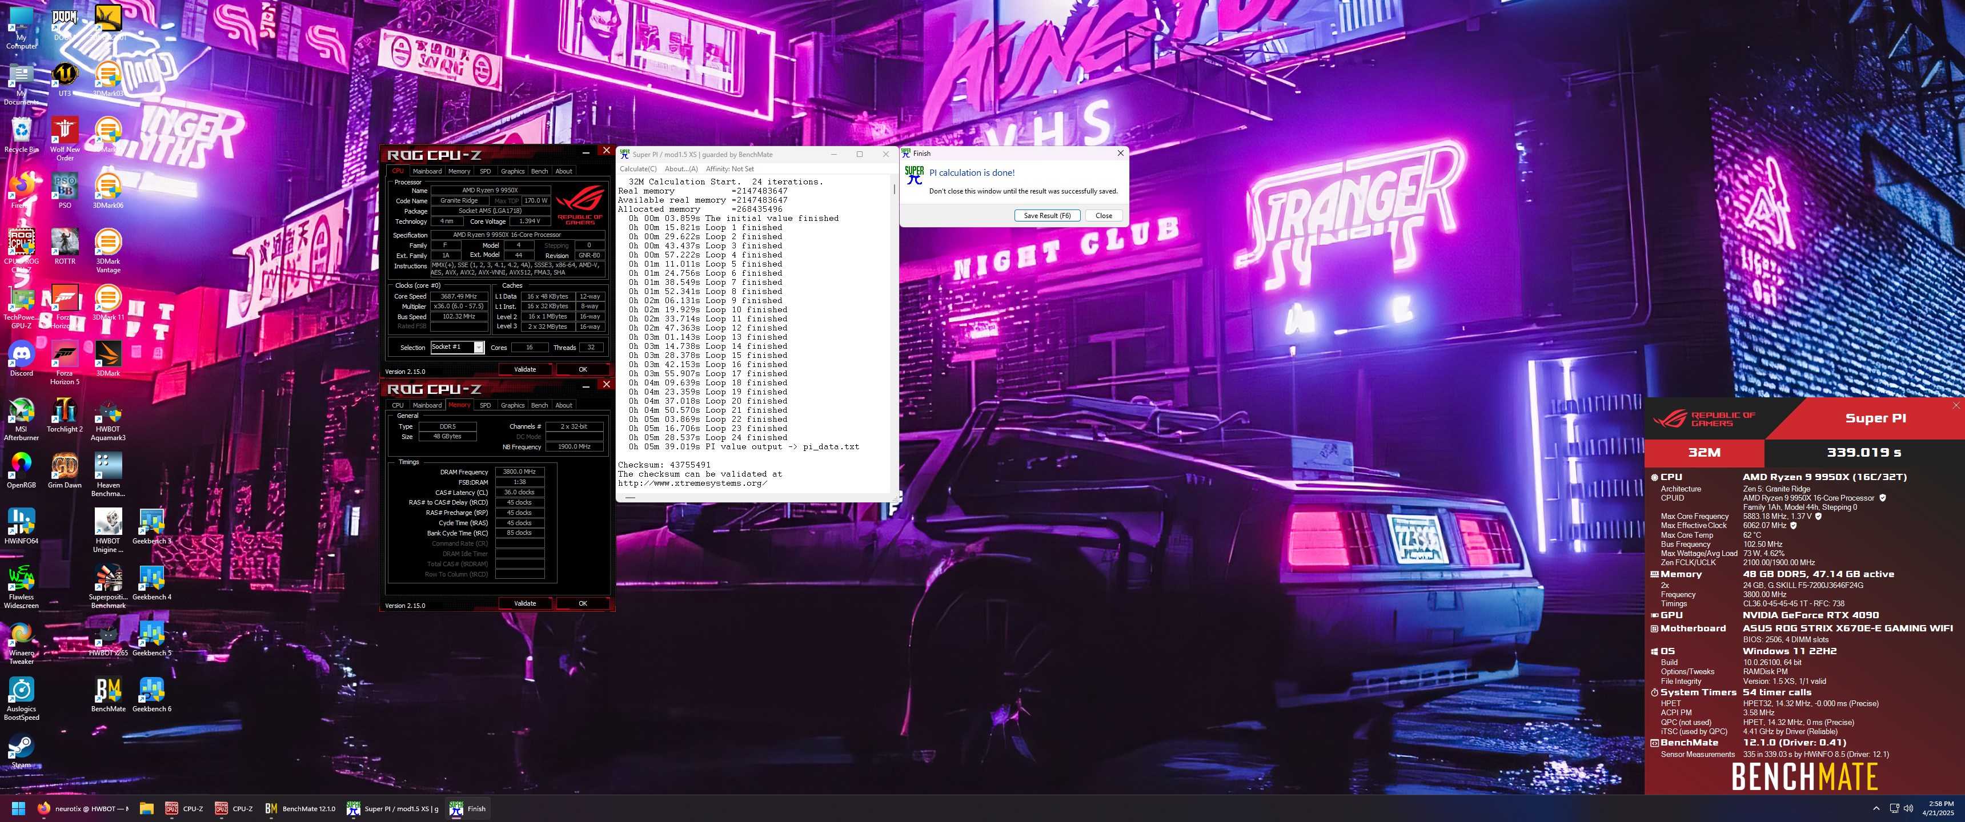
Task: Switch to CPU tab in lower CPU-Z window
Action: click(398, 405)
